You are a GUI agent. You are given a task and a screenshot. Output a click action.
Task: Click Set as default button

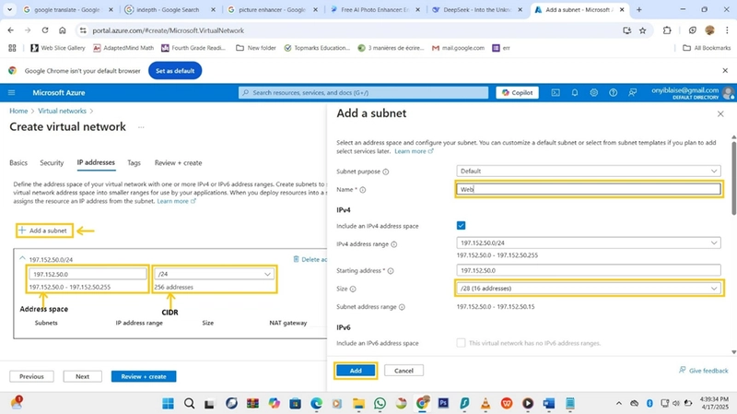[x=175, y=71]
